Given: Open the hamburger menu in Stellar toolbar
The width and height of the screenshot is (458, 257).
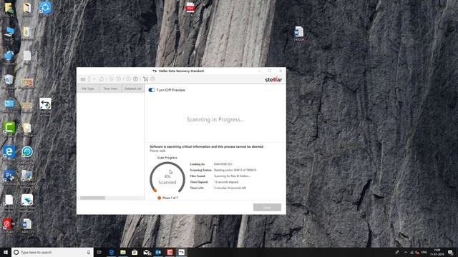Looking at the screenshot, I should 83,79.
